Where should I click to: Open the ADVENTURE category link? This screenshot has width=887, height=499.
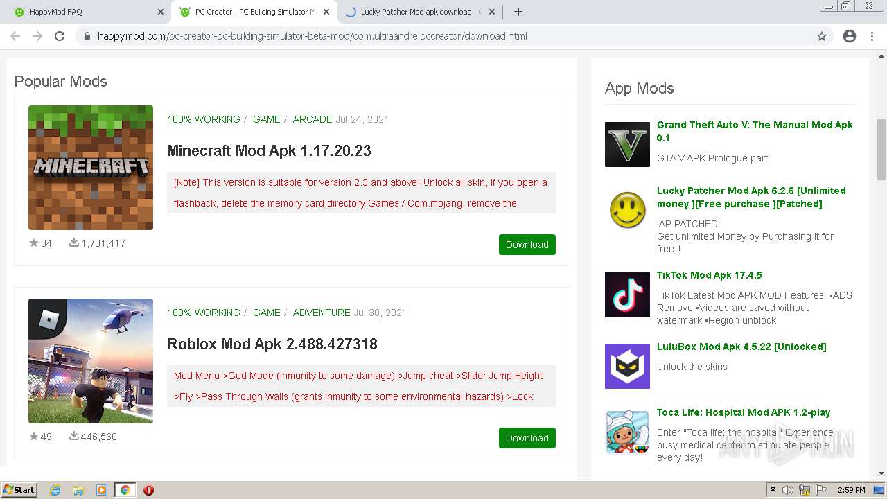322,313
